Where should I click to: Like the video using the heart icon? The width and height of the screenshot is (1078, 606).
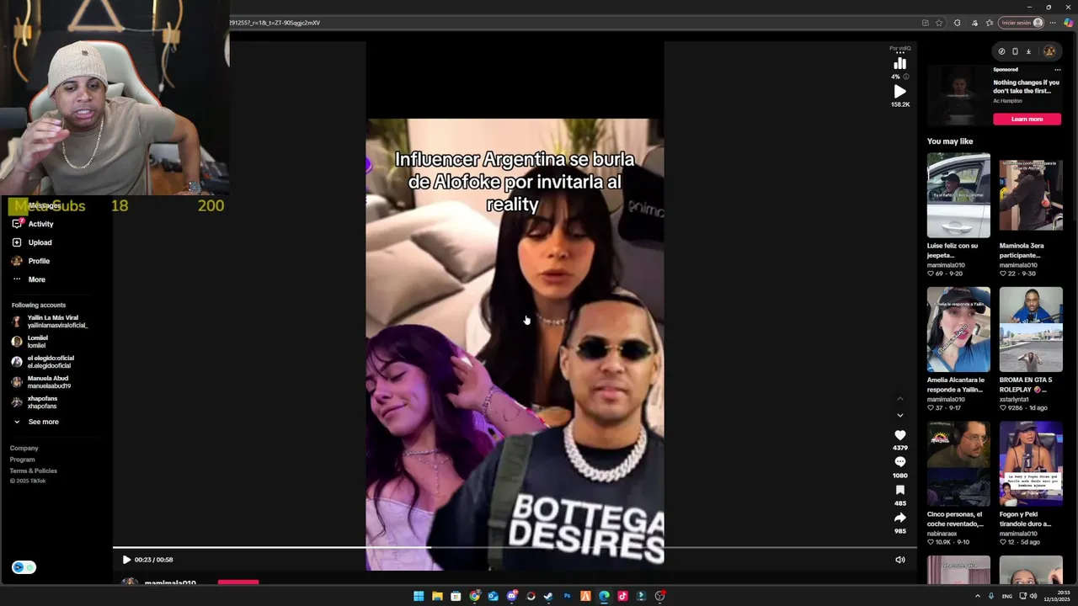pos(900,435)
